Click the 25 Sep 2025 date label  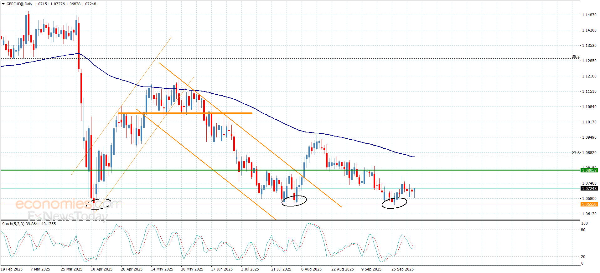pyautogui.click(x=402, y=269)
